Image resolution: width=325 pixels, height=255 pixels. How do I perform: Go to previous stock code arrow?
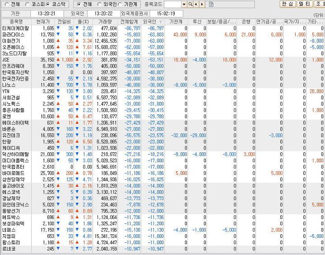coord(196,4)
